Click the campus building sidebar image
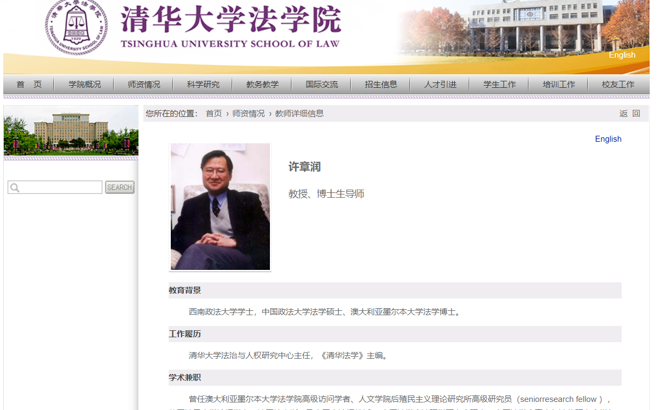Image resolution: width=660 pixels, height=410 pixels. coord(71,130)
